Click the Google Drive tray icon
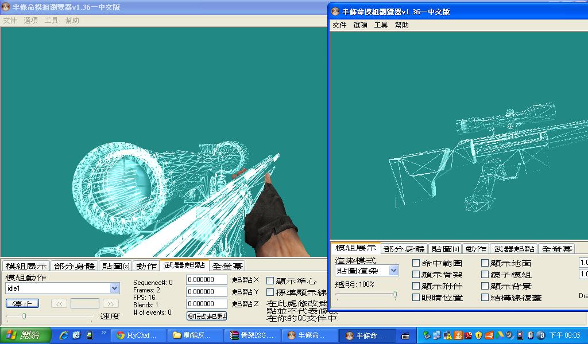This screenshot has height=344, width=588. pyautogui.click(x=499, y=335)
